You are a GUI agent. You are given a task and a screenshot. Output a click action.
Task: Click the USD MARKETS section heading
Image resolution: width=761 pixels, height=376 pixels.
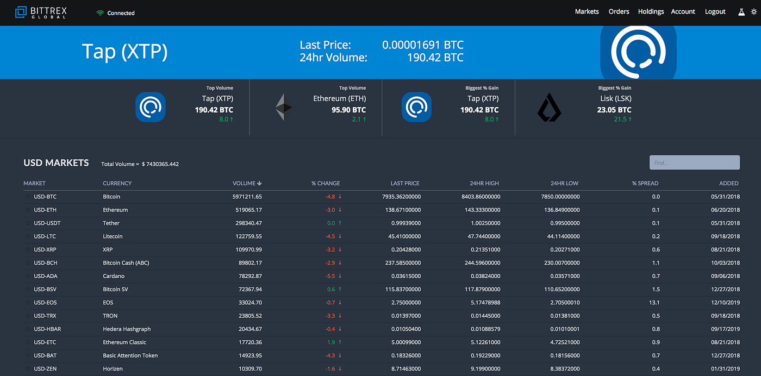(56, 162)
